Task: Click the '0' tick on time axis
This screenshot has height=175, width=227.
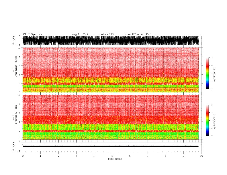Action: 23,156
